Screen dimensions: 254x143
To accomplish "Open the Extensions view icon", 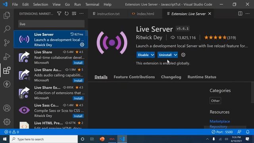I will [7, 70].
